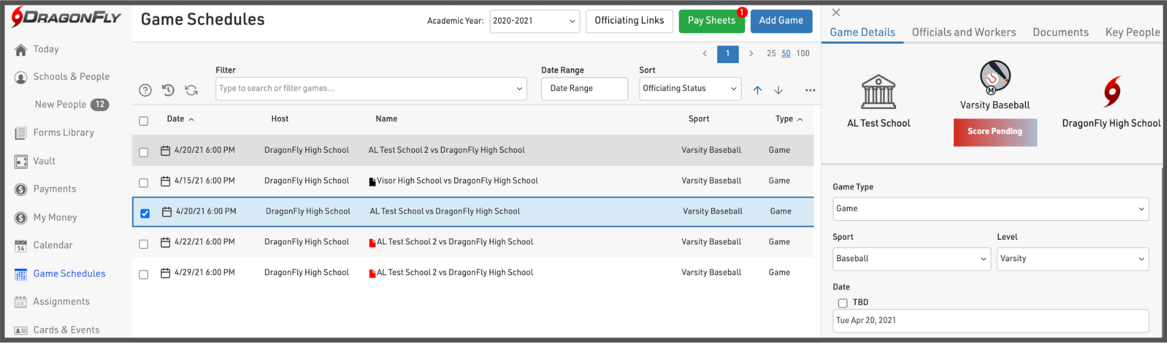This screenshot has width=1167, height=343.
Task: Click the game filter search field
Action: [x=365, y=89]
